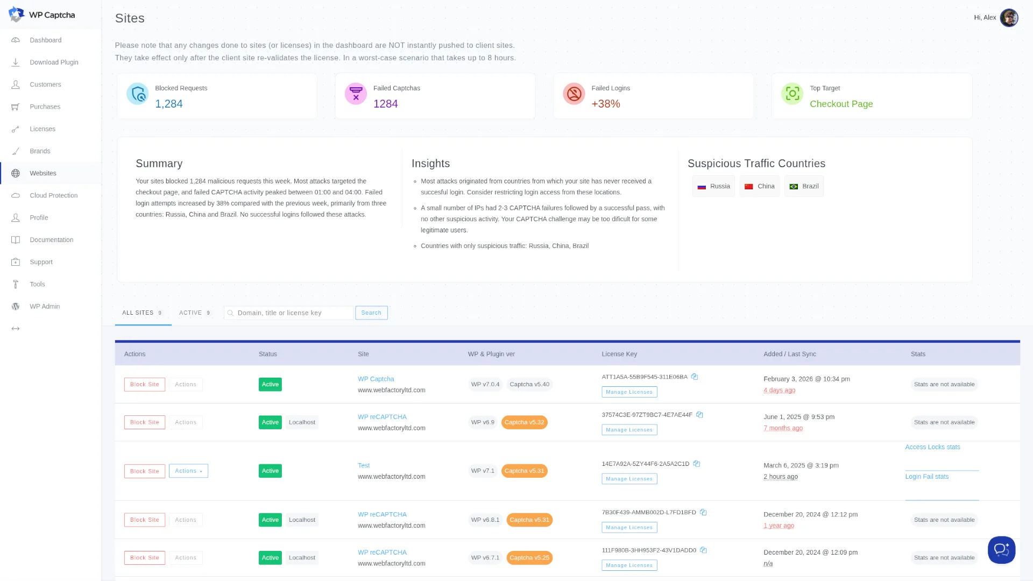Focus the domain, title or license key field
The height and width of the screenshot is (581, 1033).
289,313
